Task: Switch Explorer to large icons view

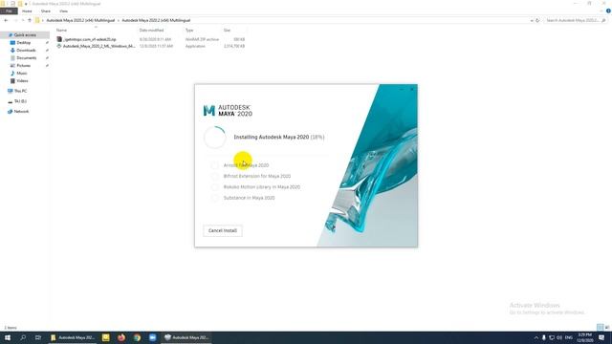Action: (x=607, y=327)
